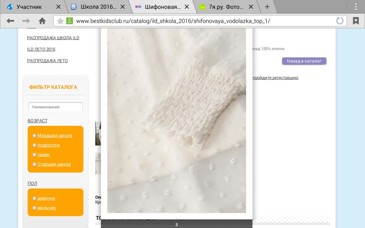Select the девочка gender filter
The width and height of the screenshot is (365, 228).
pos(46,198)
